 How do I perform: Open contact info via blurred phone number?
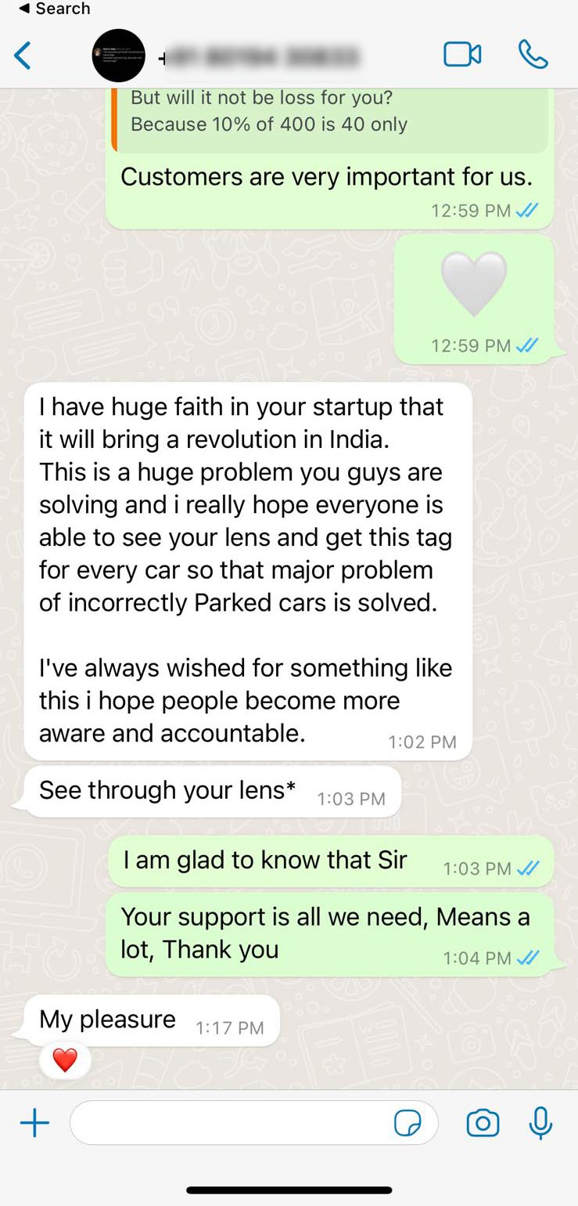(x=260, y=56)
